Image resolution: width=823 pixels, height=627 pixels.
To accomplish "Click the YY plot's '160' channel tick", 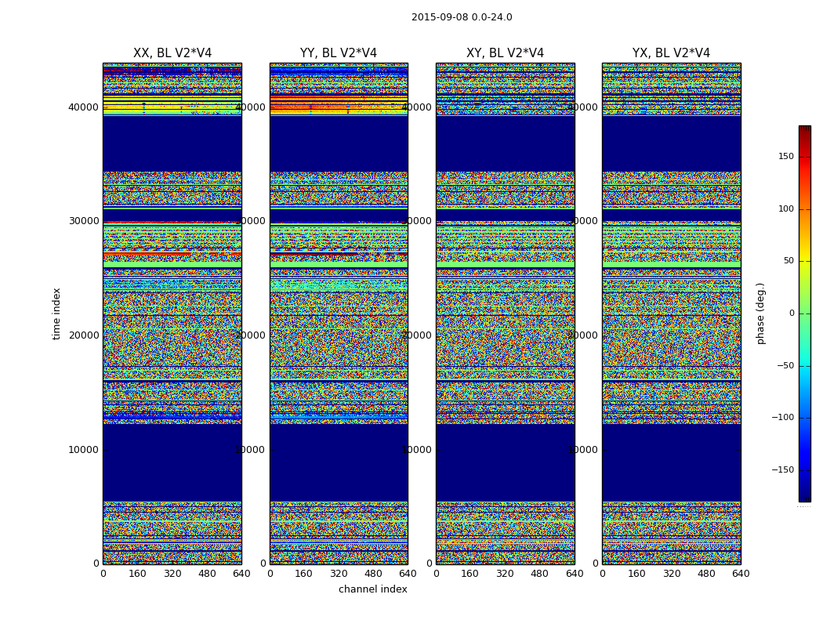I will pos(304,574).
